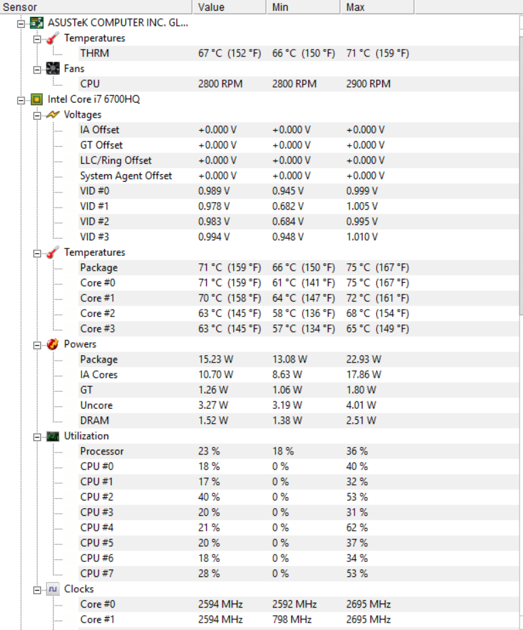This screenshot has width=523, height=630.
Task: Click the ASUSTeK motherboard icon
Action: point(37,22)
